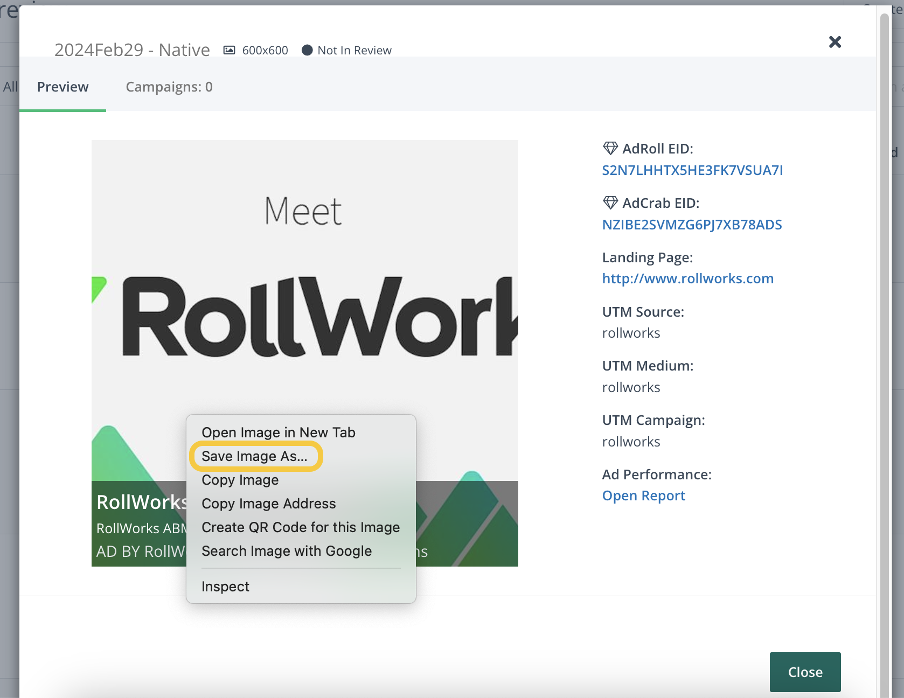Open the AdRoll EID link S2N7LHHTX5HE3FK7VSUA7I
Image resolution: width=904 pixels, height=698 pixels.
point(692,170)
